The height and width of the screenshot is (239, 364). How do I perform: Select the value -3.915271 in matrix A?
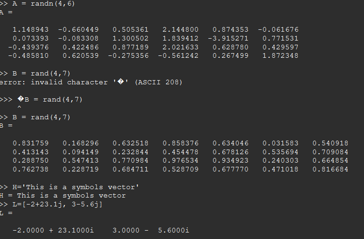[230, 38]
